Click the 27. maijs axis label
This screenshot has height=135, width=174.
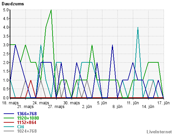click(x=56, y=107)
